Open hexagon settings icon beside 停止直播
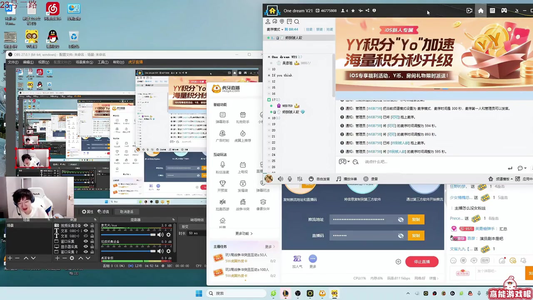 click(x=398, y=262)
